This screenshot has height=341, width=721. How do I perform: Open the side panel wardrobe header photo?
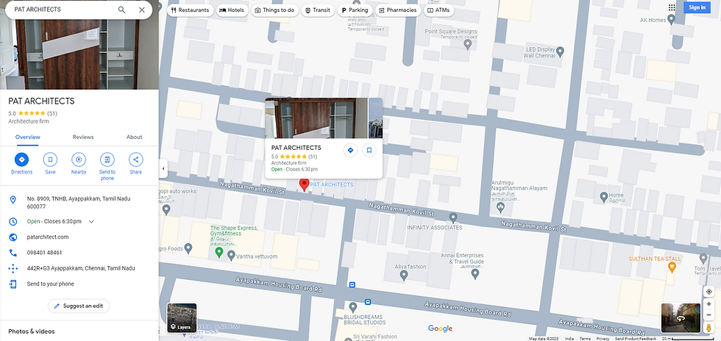79,54
